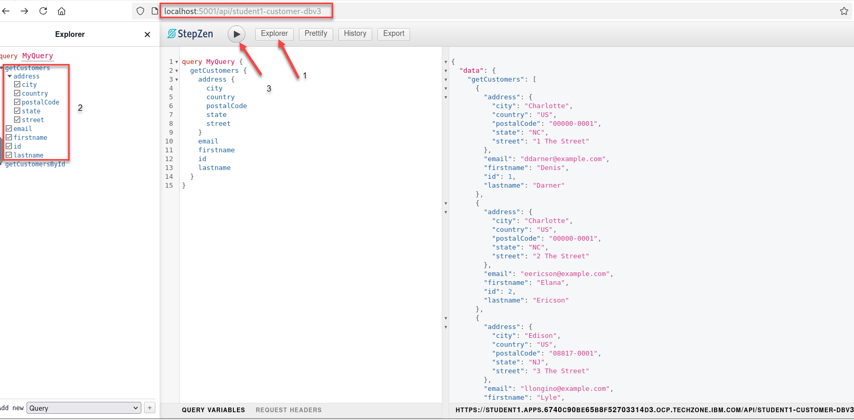854x420 pixels.
Task: Deselect the email field checkbox
Action: pyautogui.click(x=9, y=128)
